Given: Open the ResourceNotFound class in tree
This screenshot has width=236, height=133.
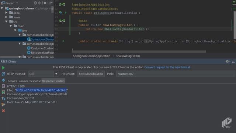Looking at the screenshot, I should 40,52.
